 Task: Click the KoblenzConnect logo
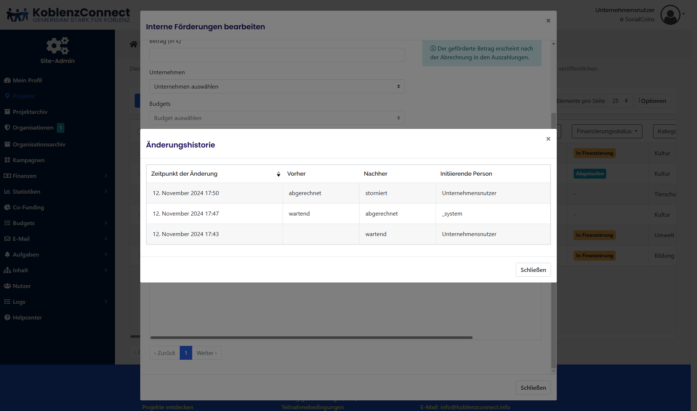[68, 15]
